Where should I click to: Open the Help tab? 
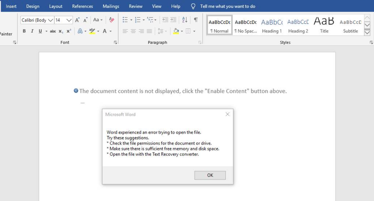click(x=176, y=6)
